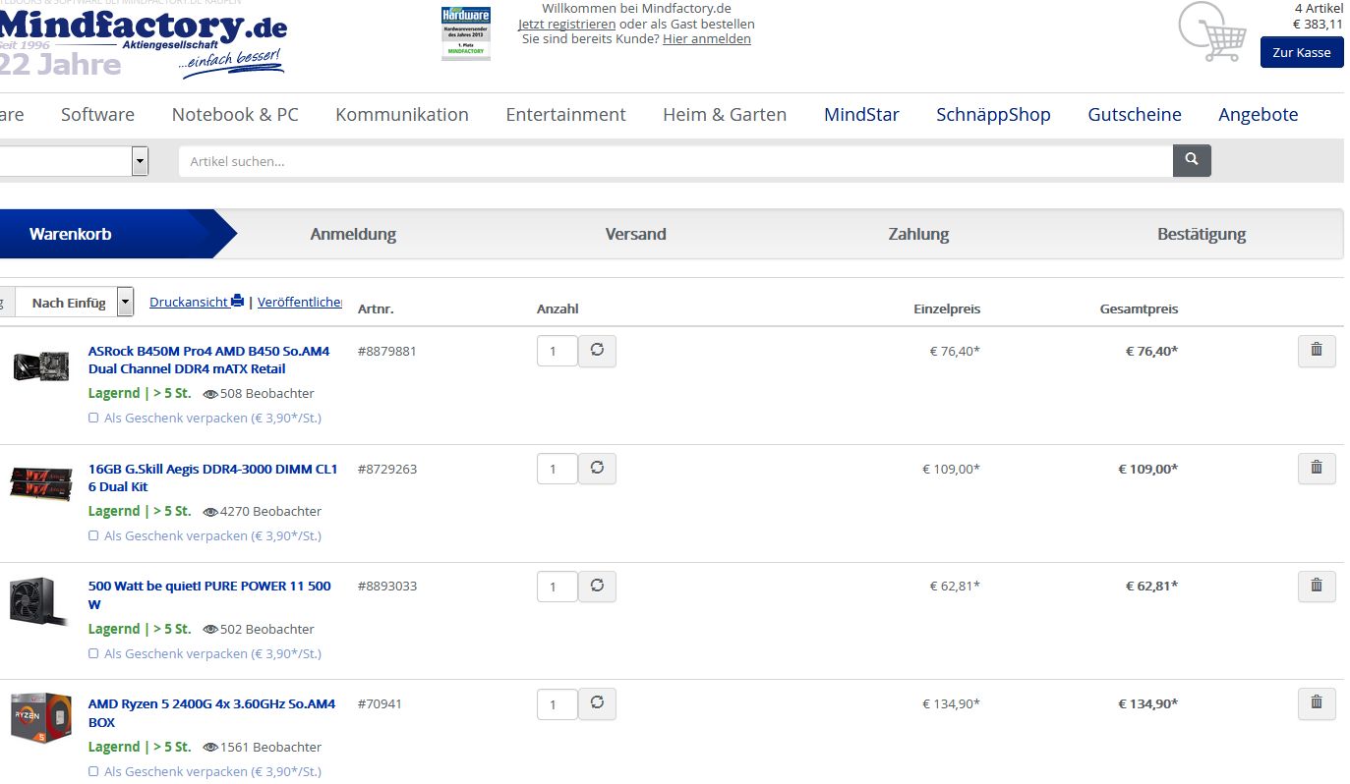Click the Mindfactory.de logo

[144, 43]
